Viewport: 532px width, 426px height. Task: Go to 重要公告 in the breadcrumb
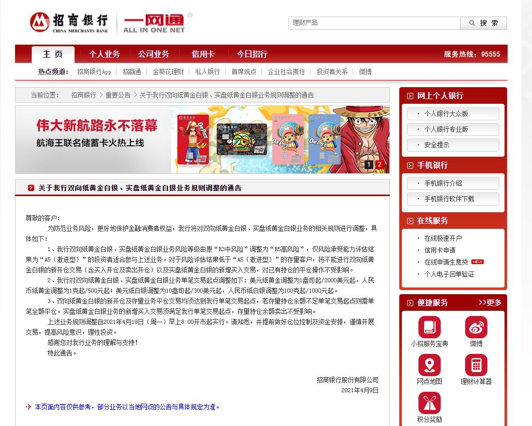pos(118,95)
